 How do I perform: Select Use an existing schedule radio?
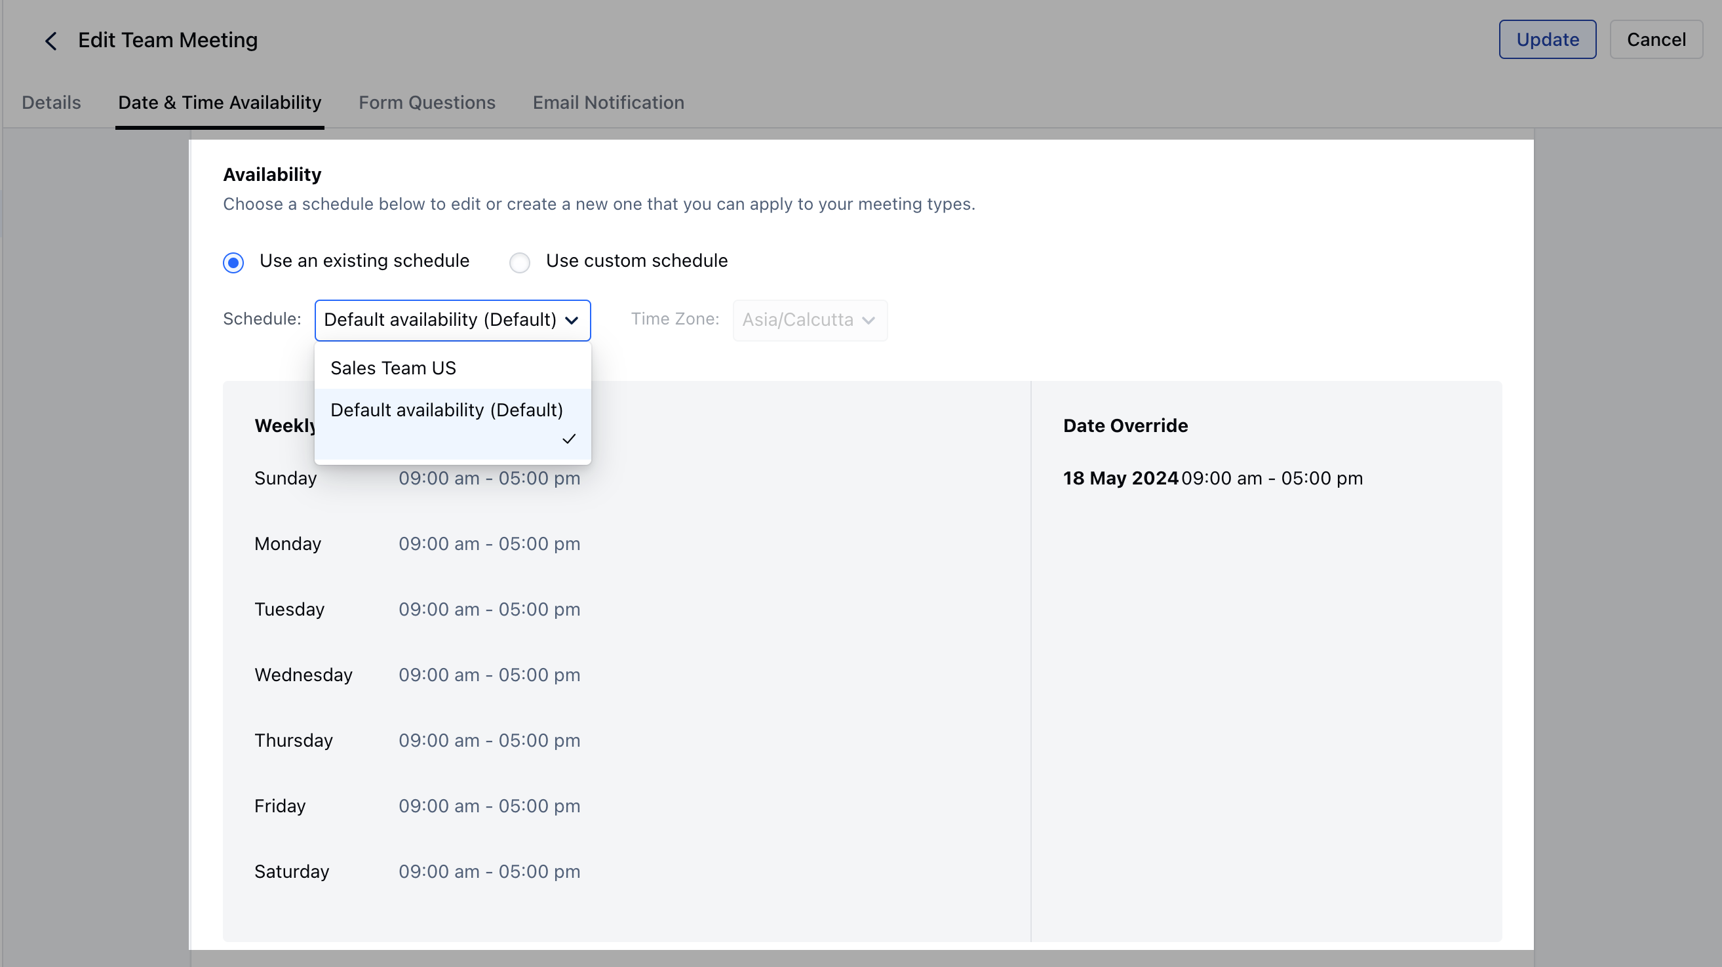233,262
